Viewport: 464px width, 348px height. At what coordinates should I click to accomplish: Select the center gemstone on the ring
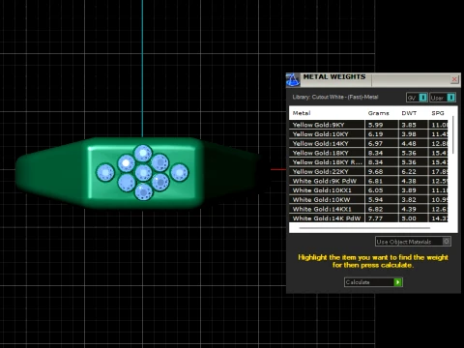click(x=143, y=173)
